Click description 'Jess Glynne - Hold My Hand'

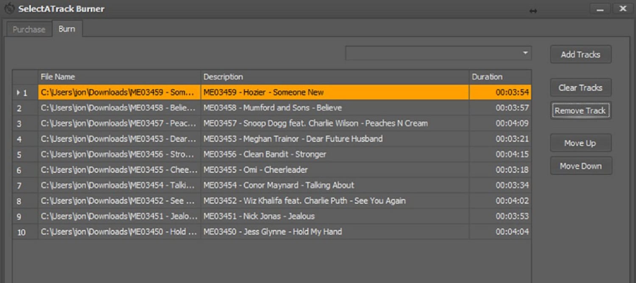pyautogui.click(x=293, y=232)
